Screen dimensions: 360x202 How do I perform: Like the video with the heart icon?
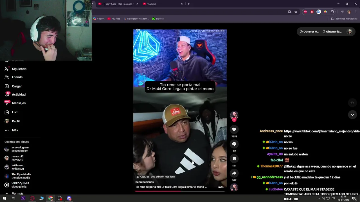(234, 129)
